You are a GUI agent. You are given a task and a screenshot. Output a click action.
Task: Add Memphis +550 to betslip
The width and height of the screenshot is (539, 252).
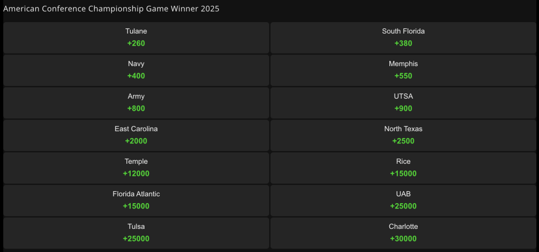(x=403, y=70)
